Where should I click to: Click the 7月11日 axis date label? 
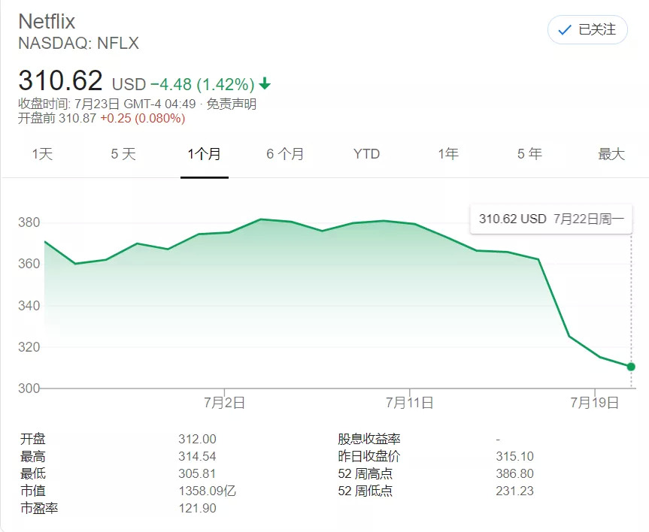410,403
